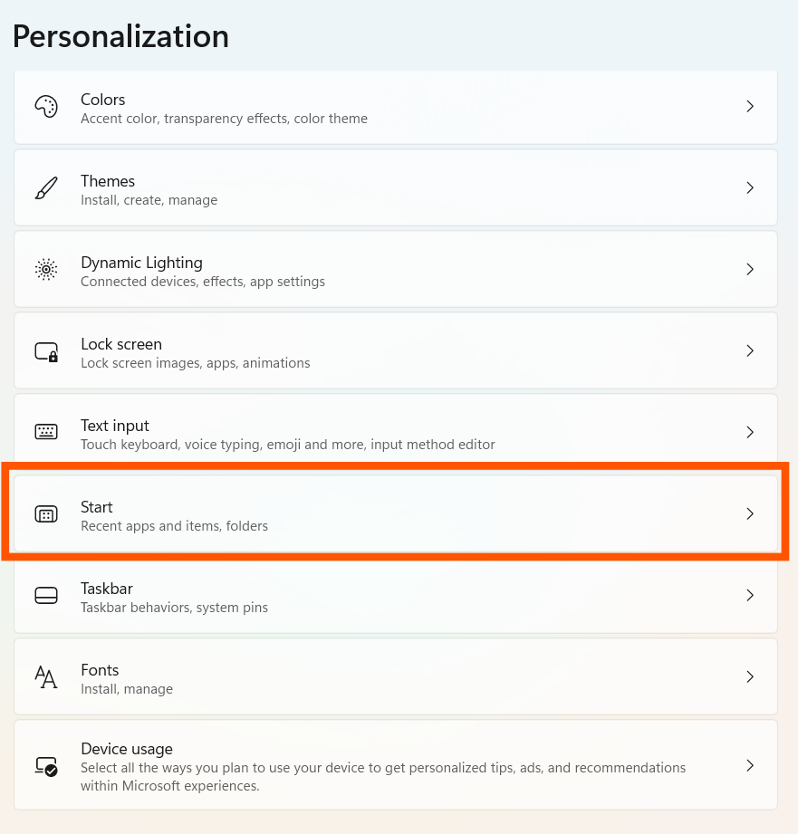Image resolution: width=798 pixels, height=834 pixels.
Task: Click the Device usage checkmark icon
Action: tap(46, 766)
